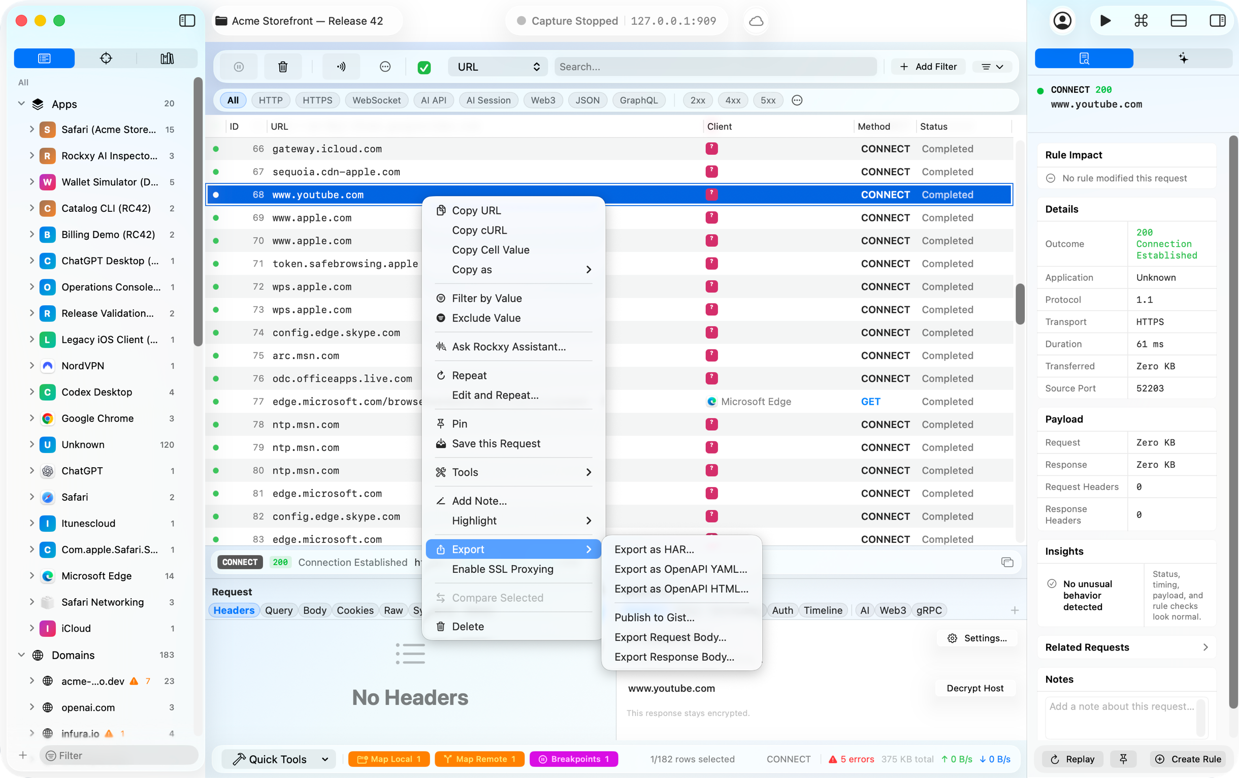Open the cloud sync icon in title bar
This screenshot has height=778, width=1239.
[756, 21]
